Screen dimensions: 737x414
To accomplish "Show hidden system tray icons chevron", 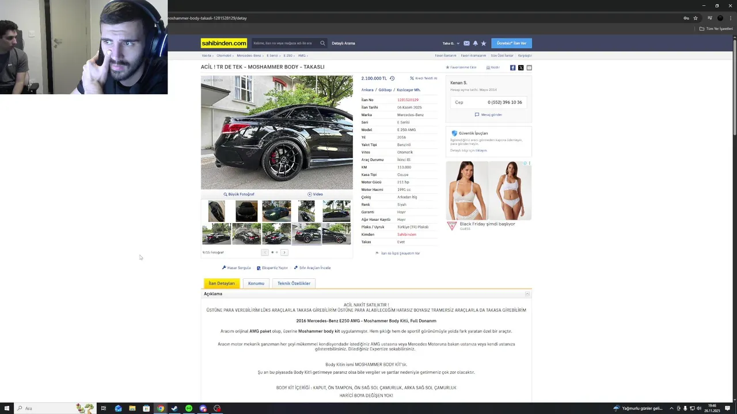I will 671,408.
